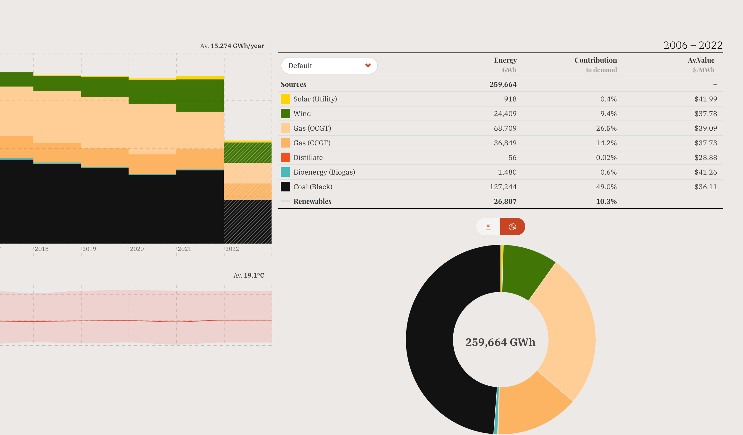Switch to the bar chart view icon
743x435 pixels.
[x=488, y=226]
